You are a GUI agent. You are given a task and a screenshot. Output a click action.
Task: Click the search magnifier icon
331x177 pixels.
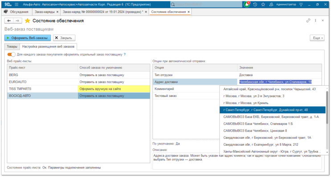click(173, 4)
